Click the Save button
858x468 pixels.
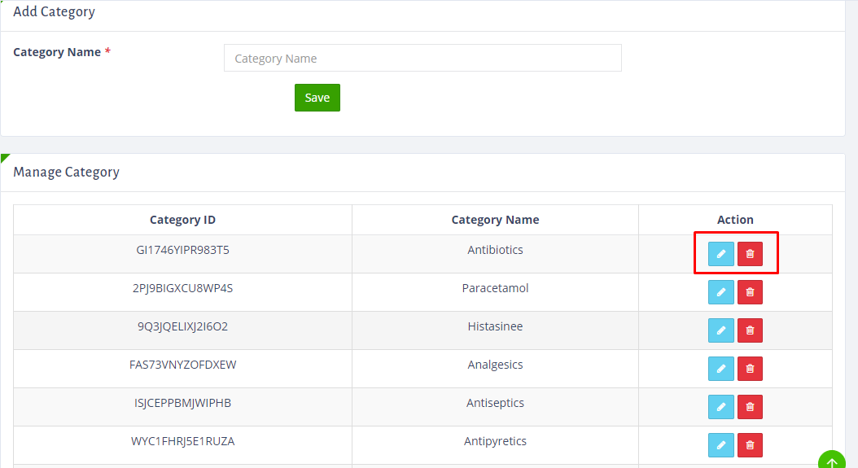tap(317, 98)
